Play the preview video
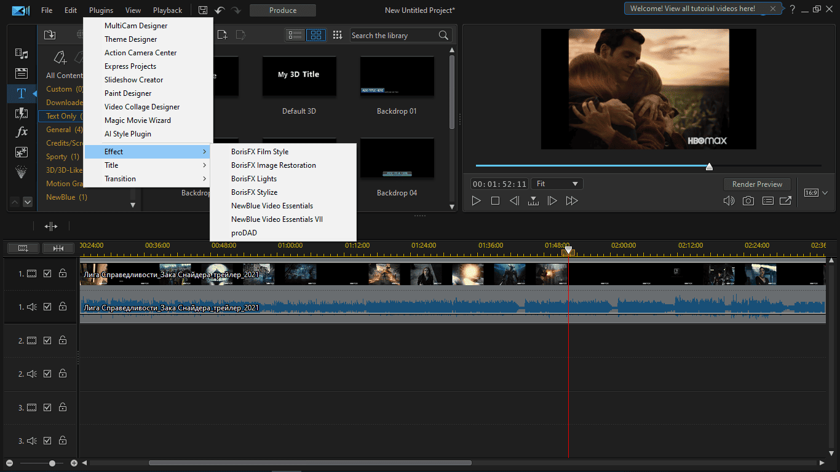The height and width of the screenshot is (472, 840). click(x=476, y=201)
